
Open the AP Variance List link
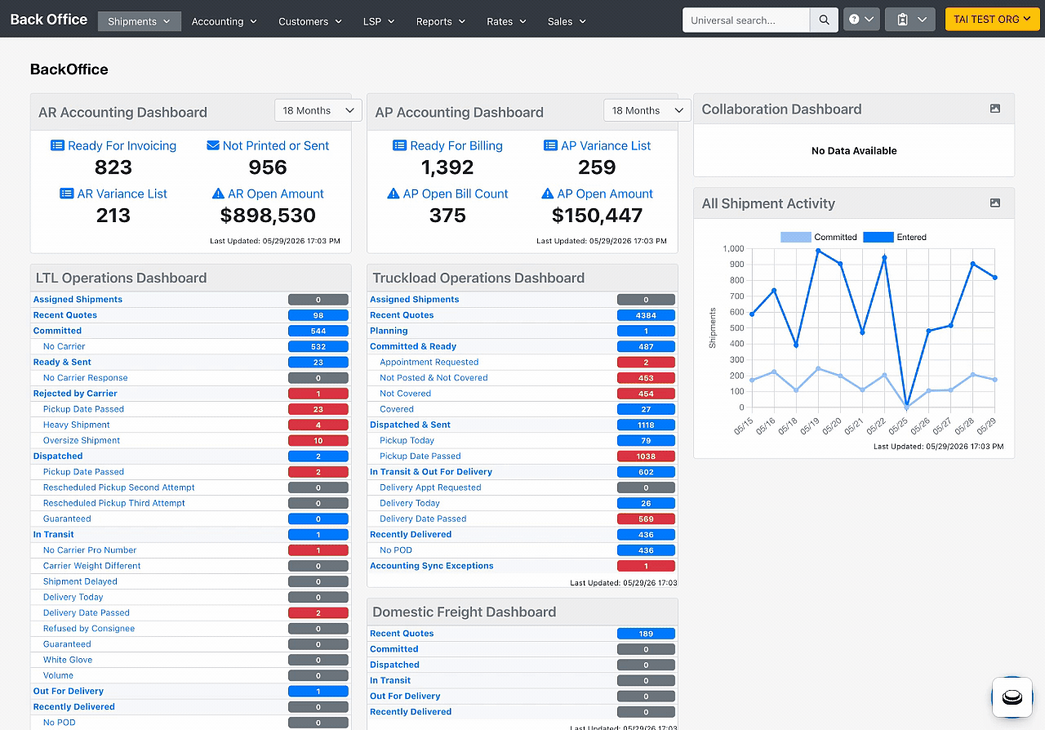click(606, 145)
